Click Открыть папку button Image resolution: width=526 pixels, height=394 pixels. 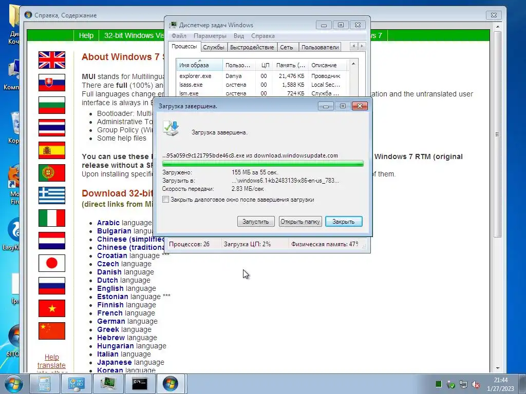[300, 222]
